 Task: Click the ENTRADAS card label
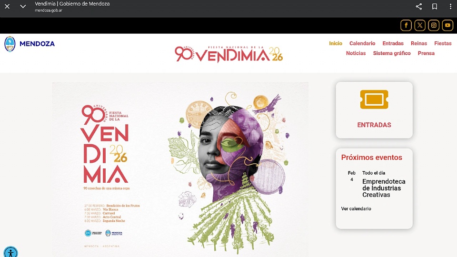pos(374,125)
